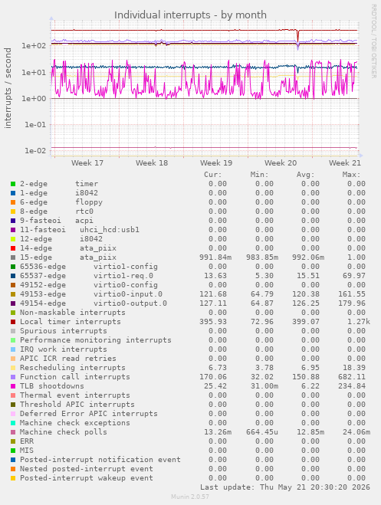
Task: Click the graph title Individual interrupts - by month
Action: point(190,15)
